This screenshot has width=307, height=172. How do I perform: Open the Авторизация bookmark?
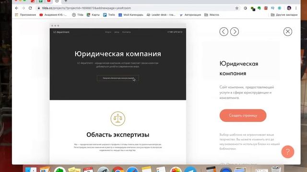click(x=190, y=15)
